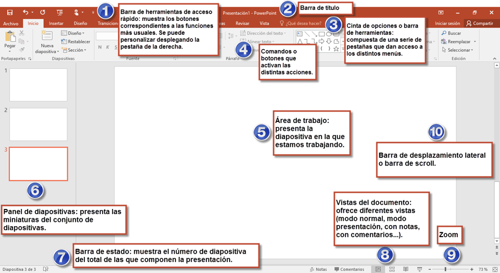Viewport: 500px width, 273px height.
Task: Click the Pegar clipboard icon
Action: coord(10,36)
